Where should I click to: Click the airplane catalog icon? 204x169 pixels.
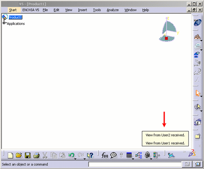(x=171, y=155)
